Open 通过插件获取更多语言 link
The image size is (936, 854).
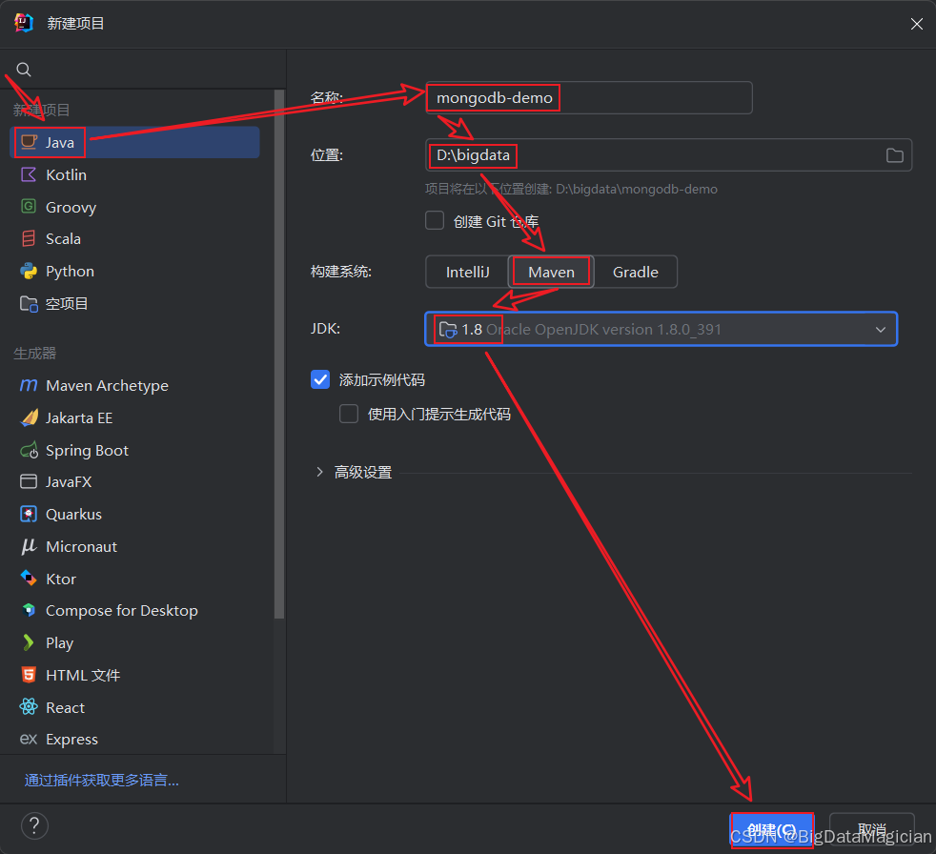point(101,780)
